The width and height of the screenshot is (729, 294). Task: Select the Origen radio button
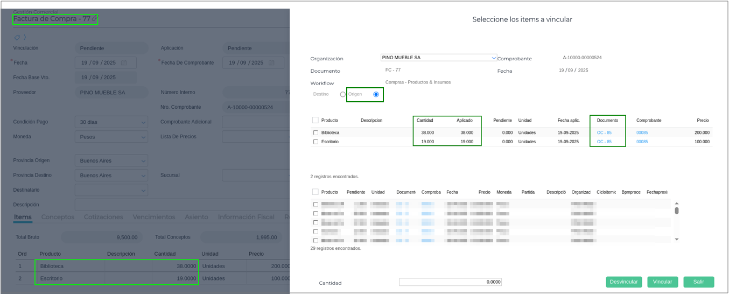(376, 95)
